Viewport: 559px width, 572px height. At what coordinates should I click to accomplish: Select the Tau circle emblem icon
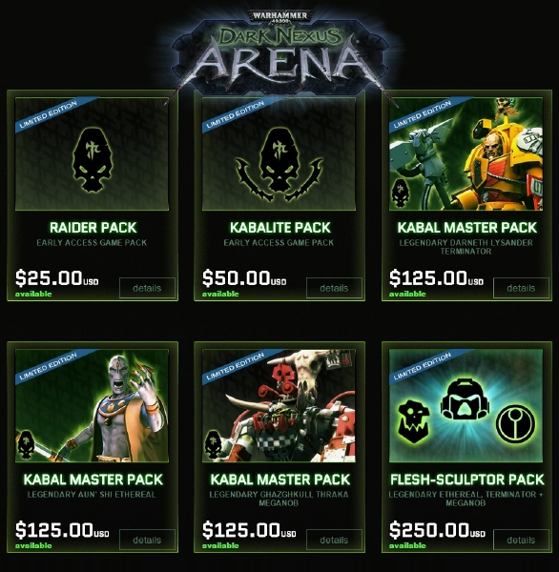coord(516,423)
